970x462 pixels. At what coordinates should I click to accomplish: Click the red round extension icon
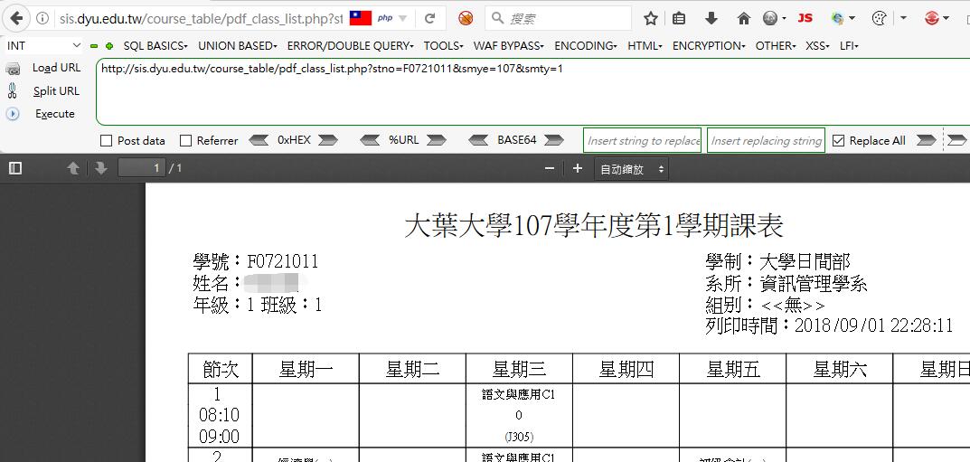932,19
